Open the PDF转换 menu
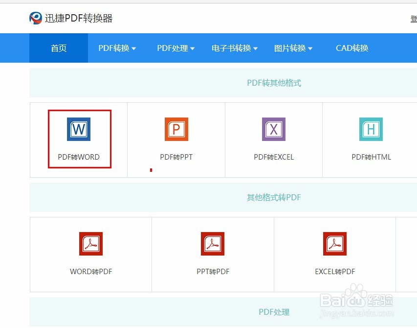The width and height of the screenshot is (417, 328). [x=117, y=48]
